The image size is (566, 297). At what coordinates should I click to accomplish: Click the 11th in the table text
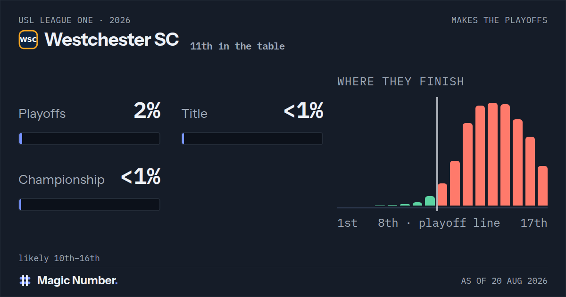[237, 46]
